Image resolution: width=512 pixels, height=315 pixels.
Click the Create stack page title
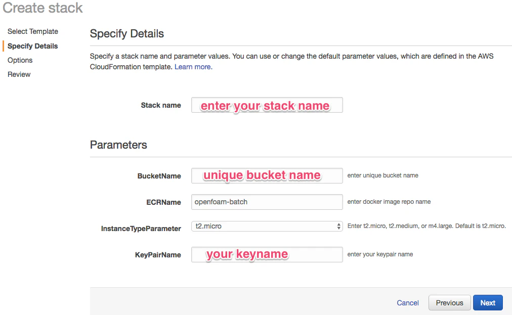pos(43,8)
